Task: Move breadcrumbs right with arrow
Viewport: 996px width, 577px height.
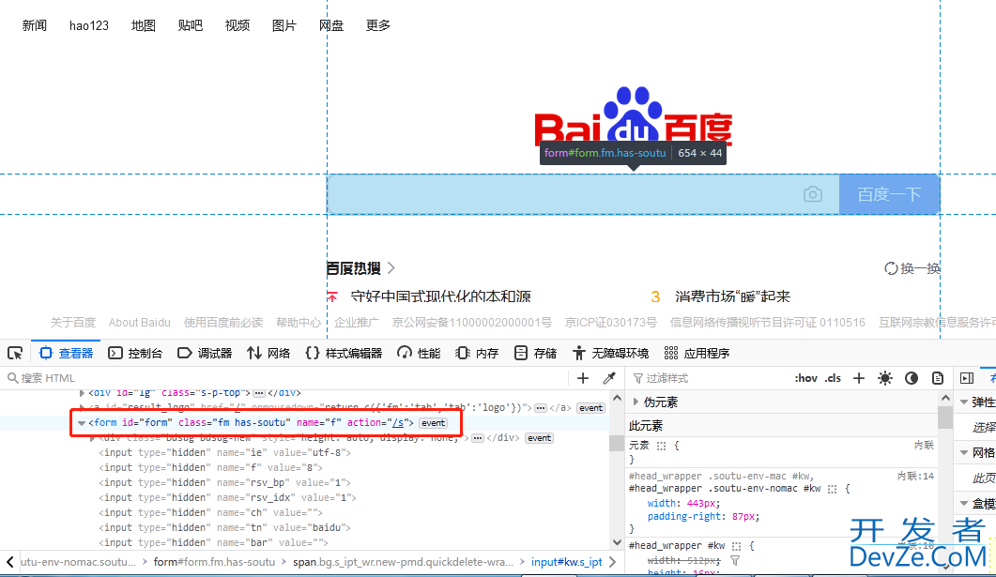Action: coord(612,562)
